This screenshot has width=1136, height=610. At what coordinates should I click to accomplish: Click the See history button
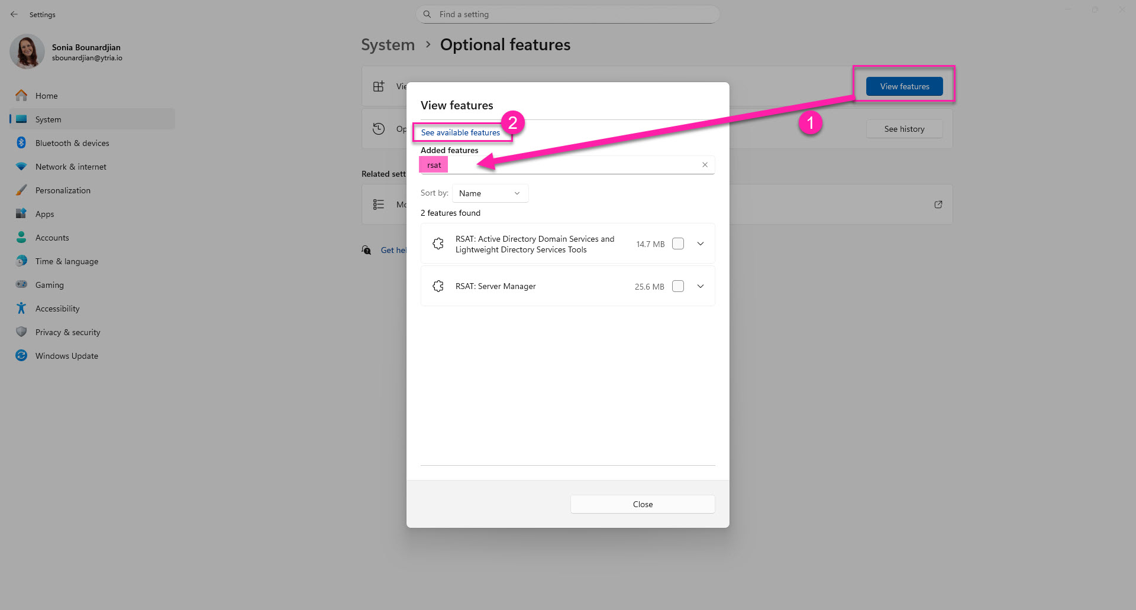(904, 129)
